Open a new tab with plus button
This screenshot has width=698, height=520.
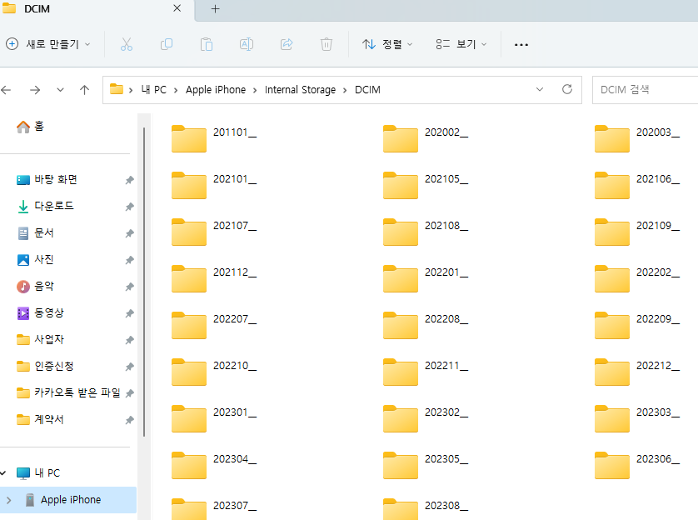215,9
